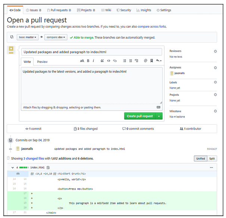Viewport: 226px width, 218px height.
Task: Expand the Create pull request dropdown arrow
Action: (x=159, y=116)
